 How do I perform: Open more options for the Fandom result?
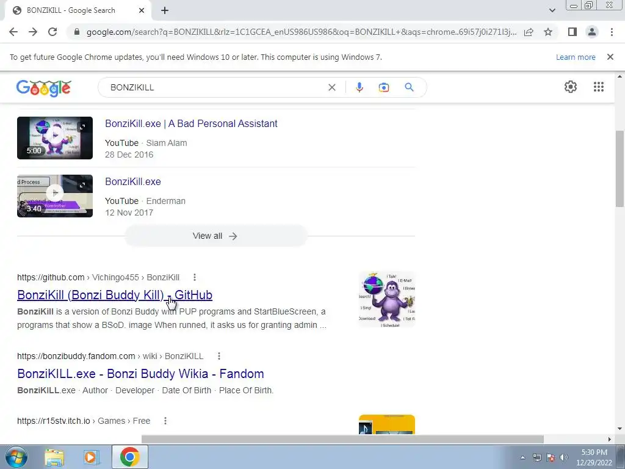[x=219, y=356]
